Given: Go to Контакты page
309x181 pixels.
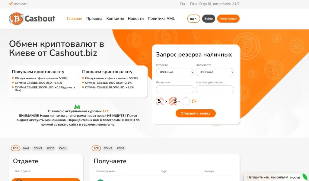Looking at the screenshot, I should (115, 18).
